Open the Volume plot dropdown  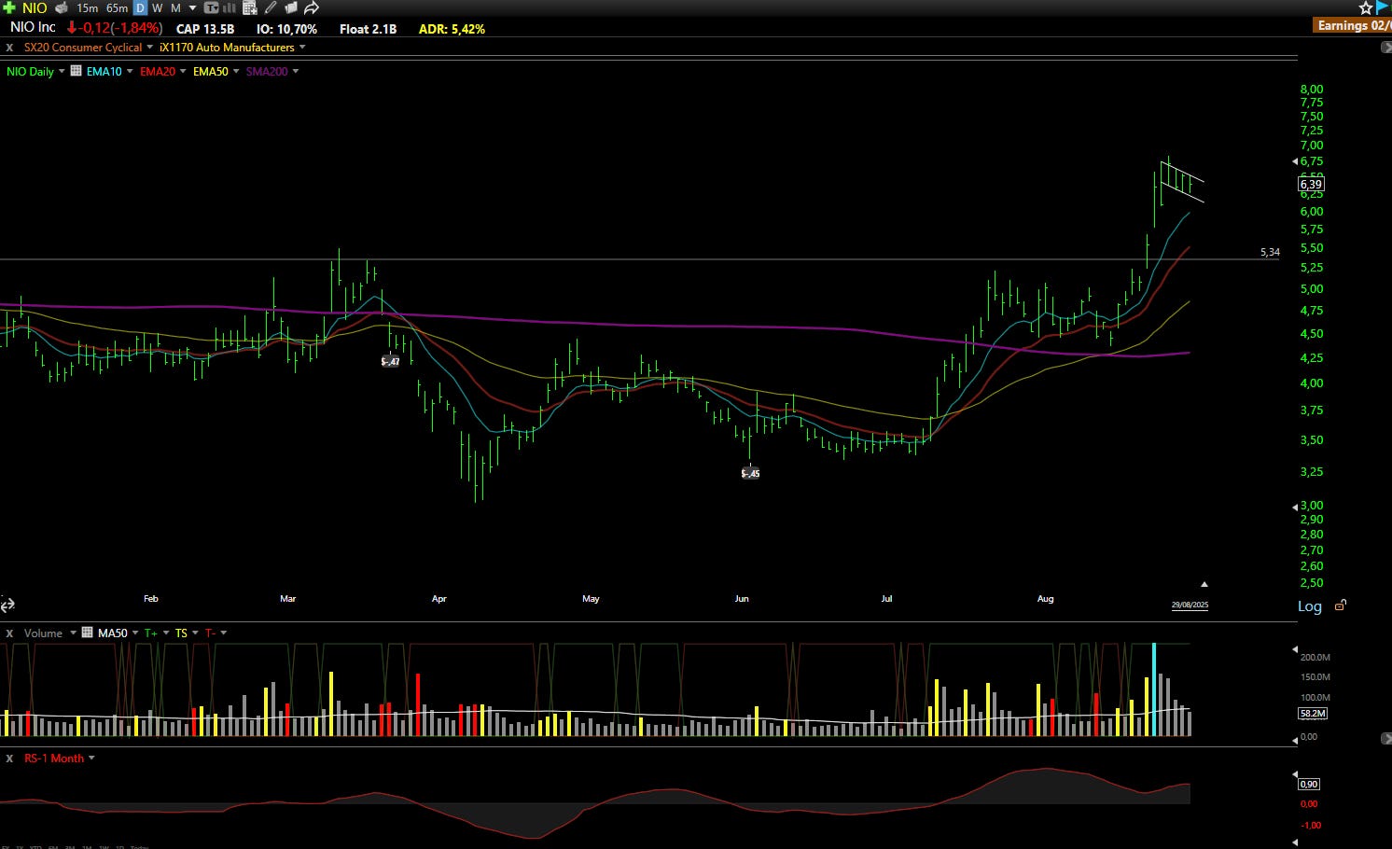(x=73, y=633)
